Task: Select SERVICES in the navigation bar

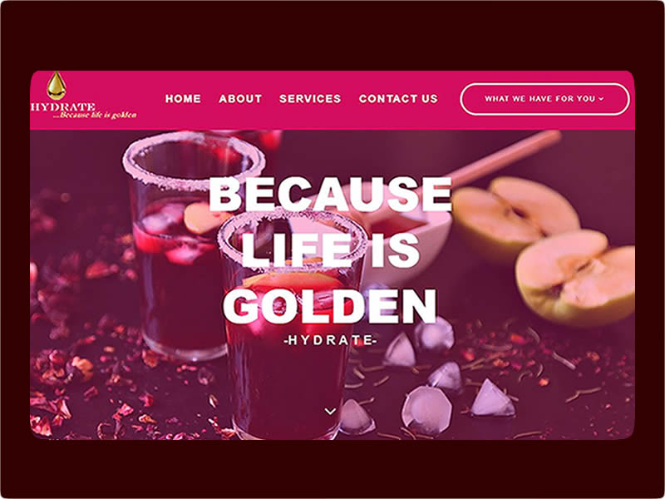Action: tap(310, 99)
